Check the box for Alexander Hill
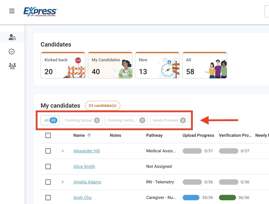 [48, 151]
